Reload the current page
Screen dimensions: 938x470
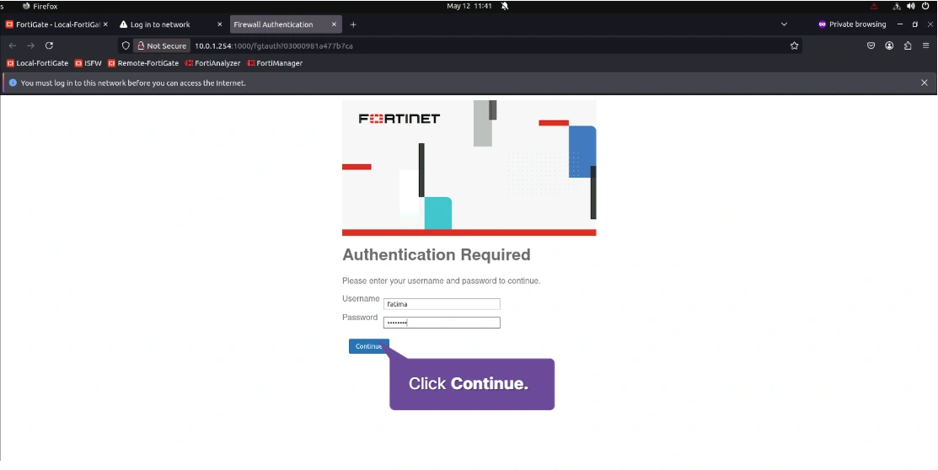[x=49, y=45]
